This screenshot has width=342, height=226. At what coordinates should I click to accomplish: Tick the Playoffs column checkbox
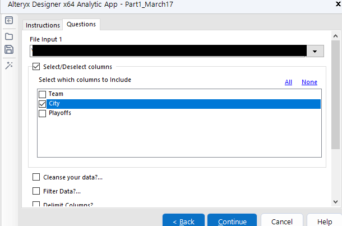tap(42, 113)
